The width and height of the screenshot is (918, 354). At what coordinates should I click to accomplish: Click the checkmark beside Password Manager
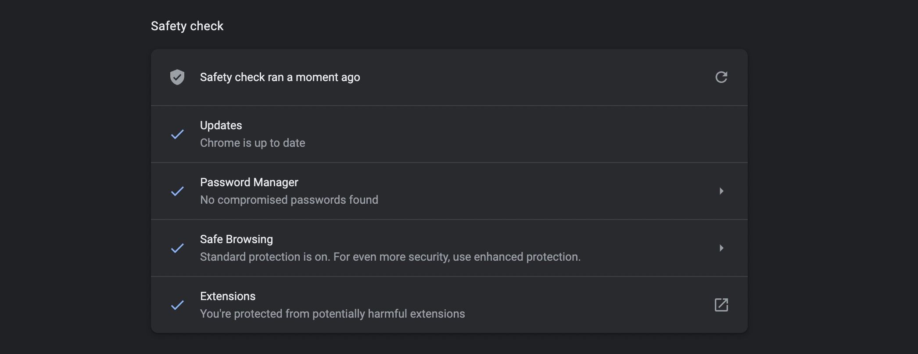pyautogui.click(x=177, y=191)
